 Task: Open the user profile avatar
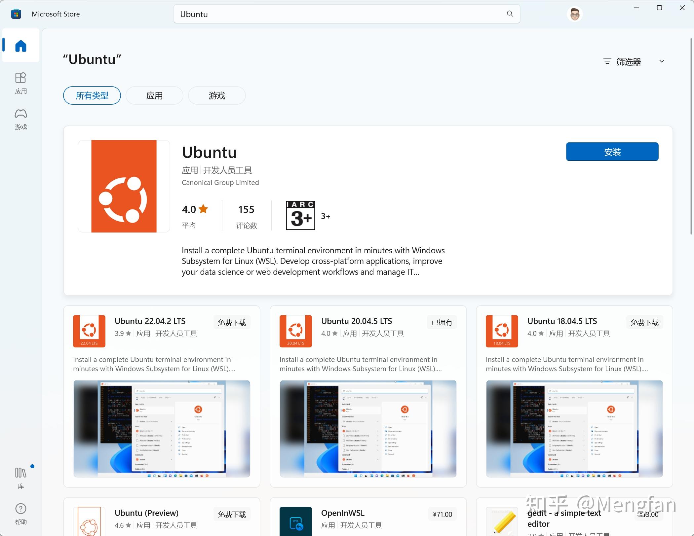pyautogui.click(x=574, y=14)
